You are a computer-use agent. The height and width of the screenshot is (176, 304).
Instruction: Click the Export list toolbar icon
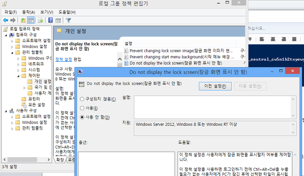[x=41, y=20]
